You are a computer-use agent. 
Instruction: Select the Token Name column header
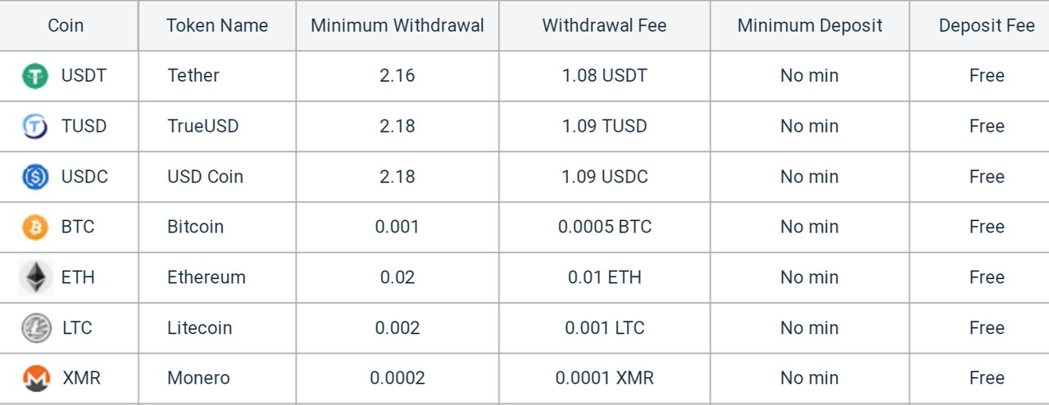[x=217, y=25]
